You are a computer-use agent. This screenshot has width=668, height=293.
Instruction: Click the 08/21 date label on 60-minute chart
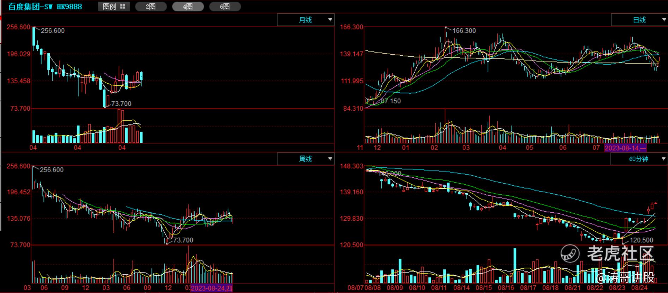click(573, 288)
